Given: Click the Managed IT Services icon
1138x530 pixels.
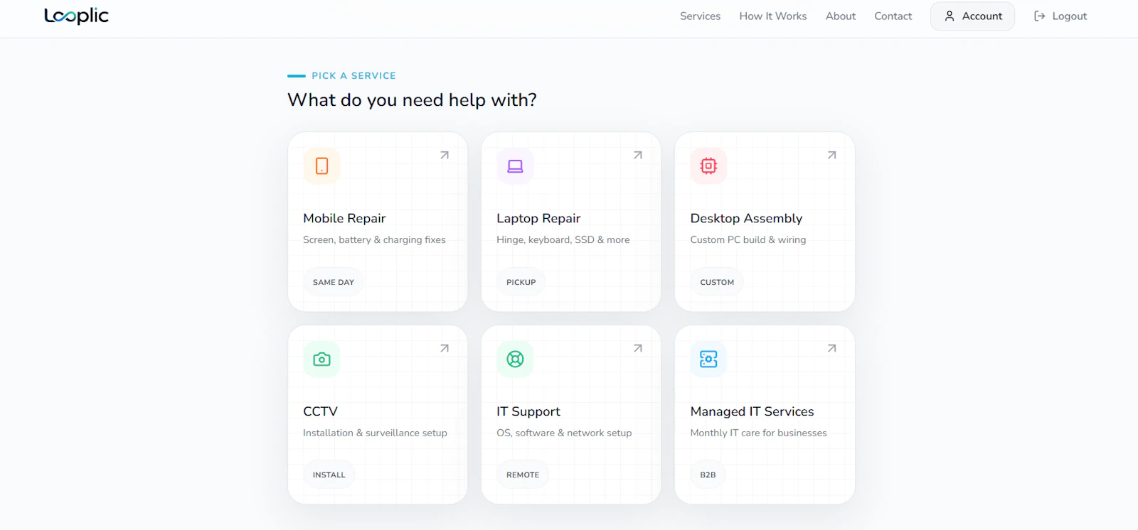Looking at the screenshot, I should click(x=708, y=359).
